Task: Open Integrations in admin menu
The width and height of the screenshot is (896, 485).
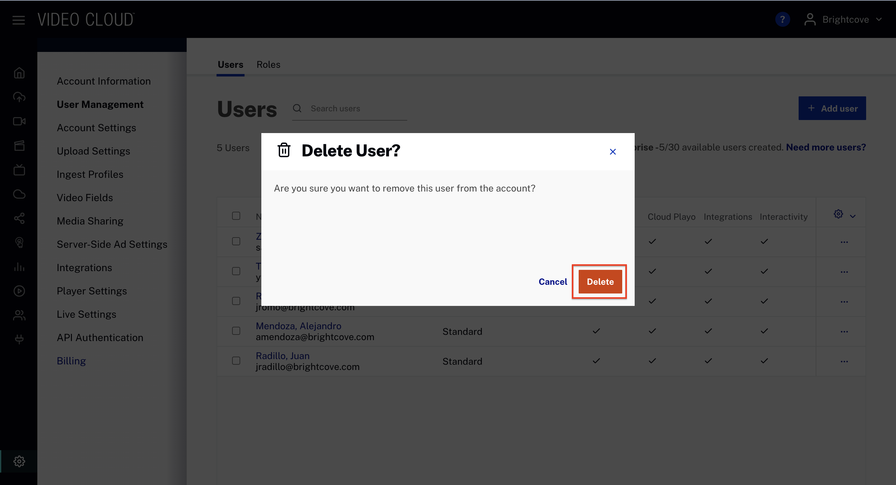Action: [x=84, y=267]
